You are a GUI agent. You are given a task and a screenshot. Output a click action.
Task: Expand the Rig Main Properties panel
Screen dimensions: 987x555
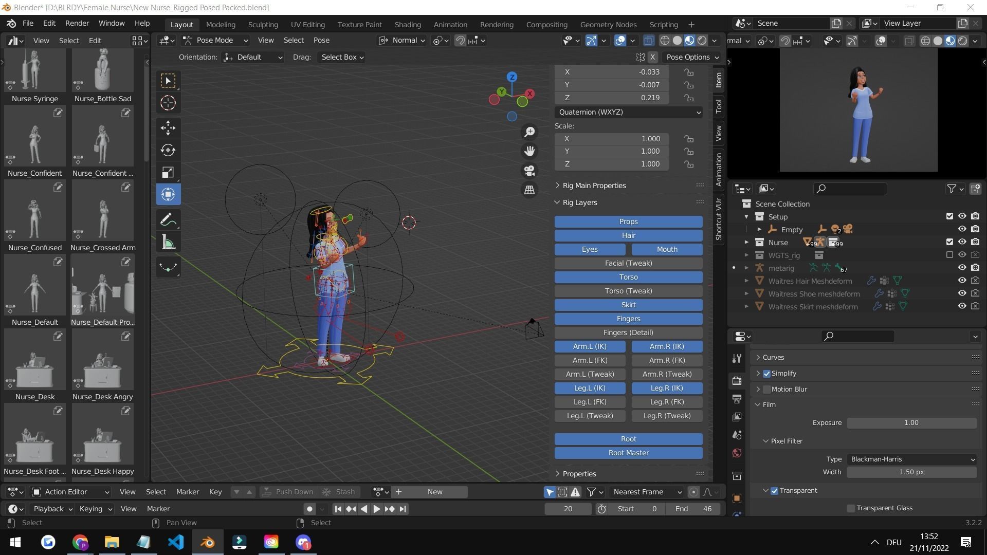tap(594, 186)
